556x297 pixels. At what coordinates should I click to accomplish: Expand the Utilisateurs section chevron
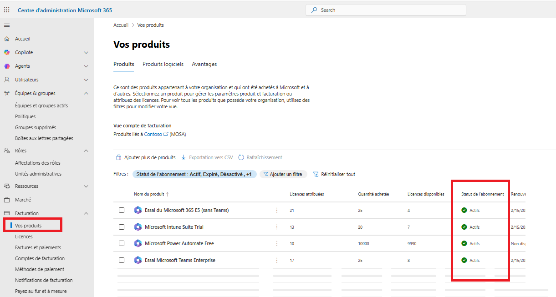86,80
